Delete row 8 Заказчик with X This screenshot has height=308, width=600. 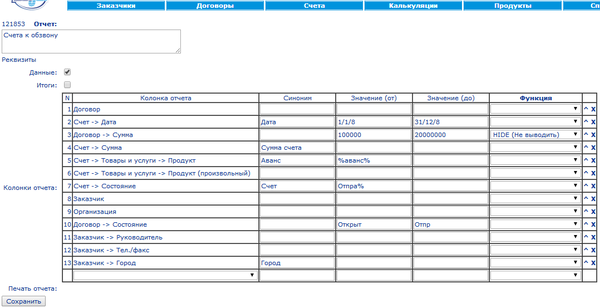(x=593, y=199)
